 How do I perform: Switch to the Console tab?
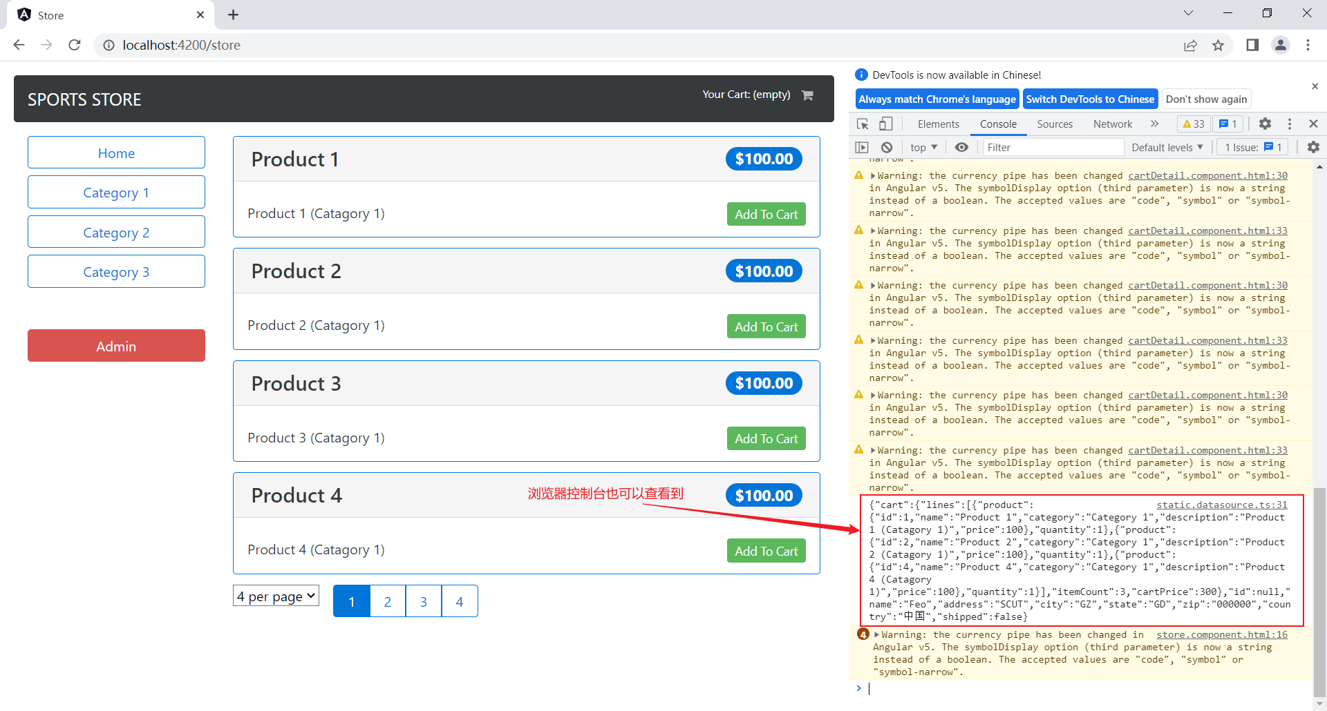998,124
